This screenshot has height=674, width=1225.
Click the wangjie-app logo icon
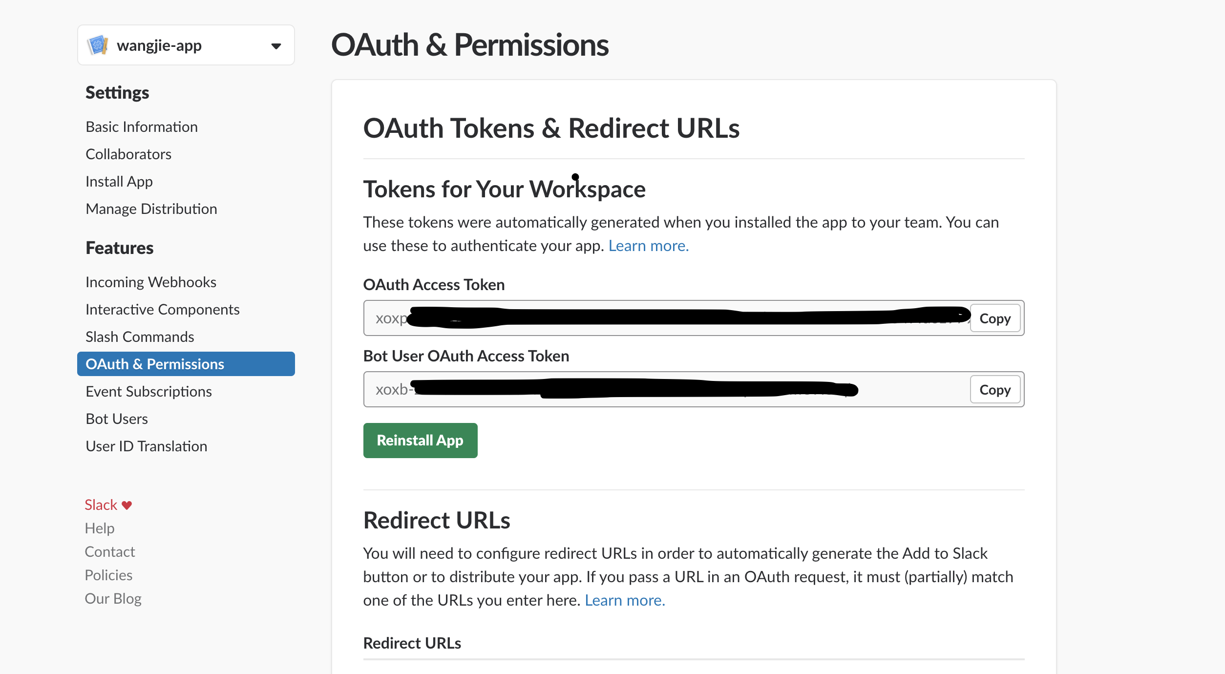tap(98, 45)
